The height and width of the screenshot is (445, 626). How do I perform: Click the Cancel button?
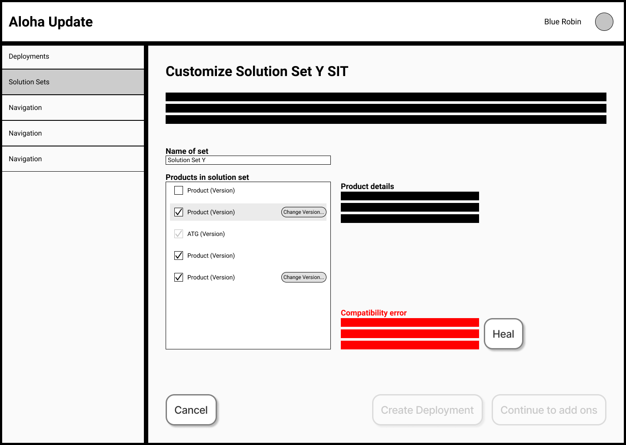[191, 410]
